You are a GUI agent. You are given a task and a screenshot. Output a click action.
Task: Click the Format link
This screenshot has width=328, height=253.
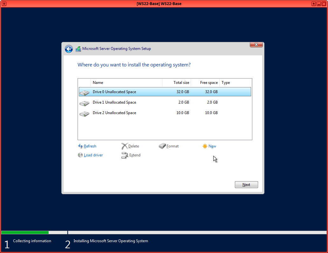tap(173, 146)
